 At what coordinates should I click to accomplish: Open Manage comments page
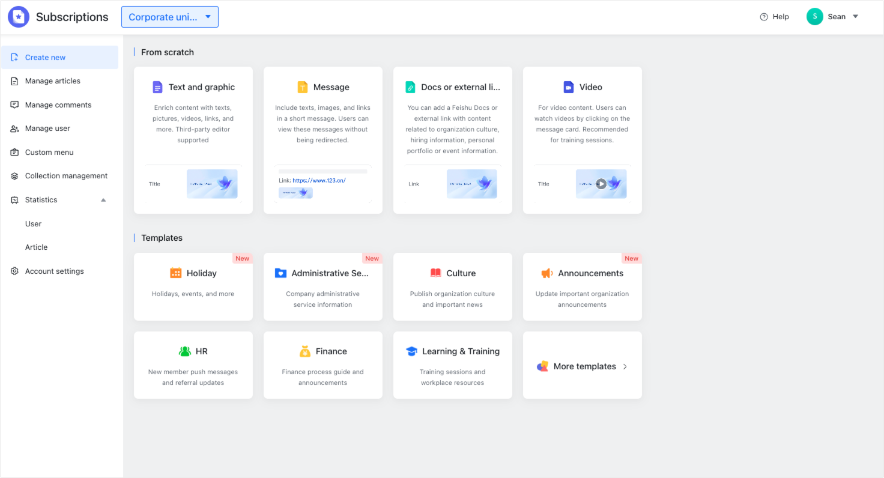pyautogui.click(x=59, y=105)
